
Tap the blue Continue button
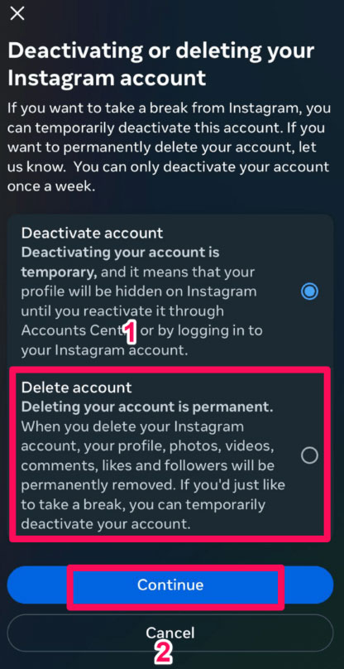pos(170,585)
